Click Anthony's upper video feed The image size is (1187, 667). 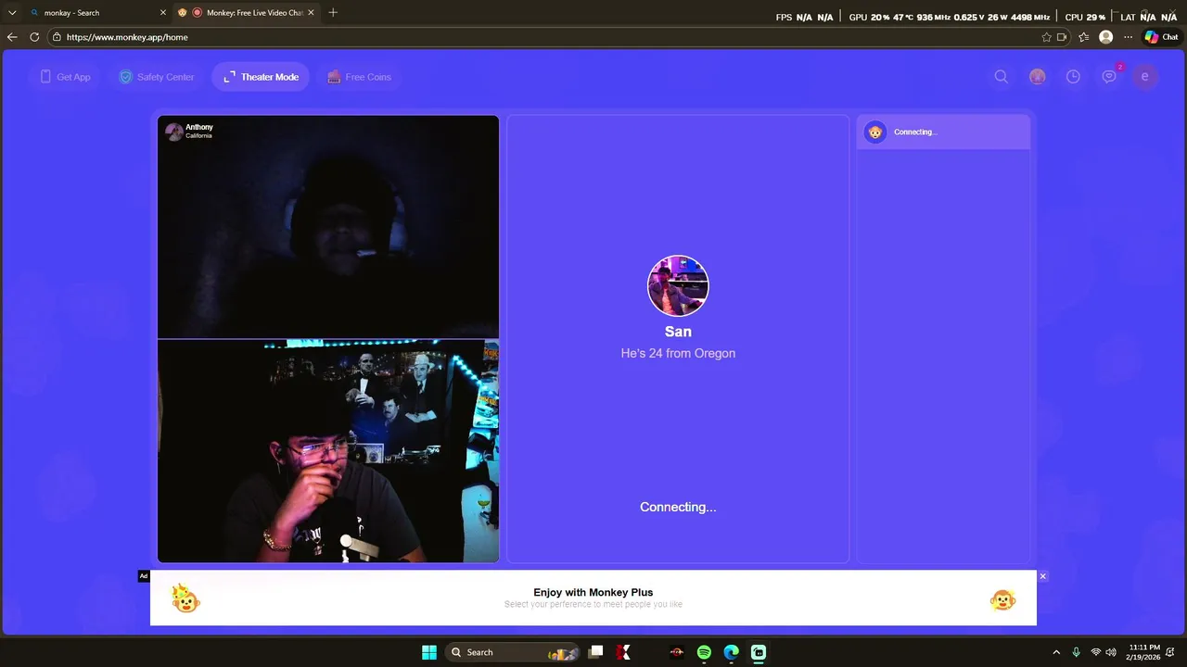[x=328, y=227]
